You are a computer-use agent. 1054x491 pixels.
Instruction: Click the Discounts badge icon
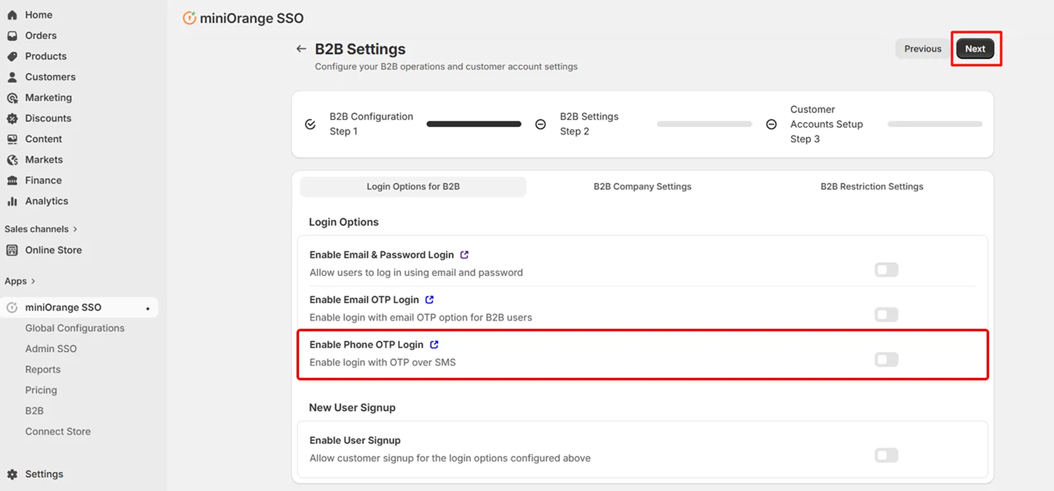12,119
